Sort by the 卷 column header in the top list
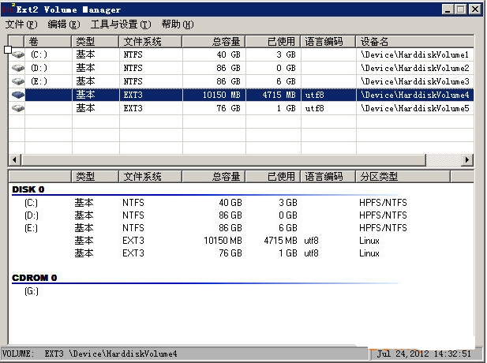 [48, 41]
